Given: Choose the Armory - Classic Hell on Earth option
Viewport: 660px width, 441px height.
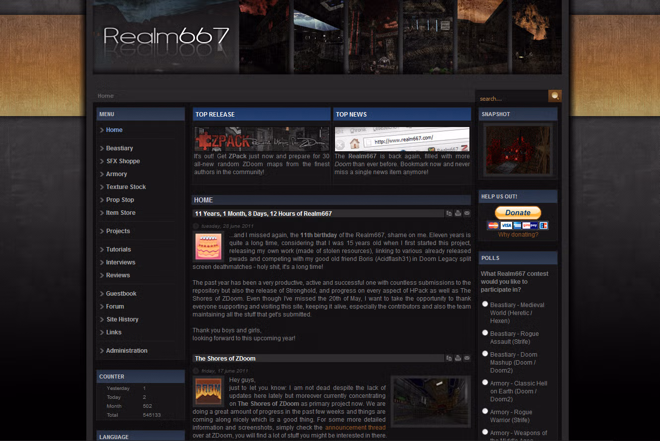Looking at the screenshot, I should point(485,382).
